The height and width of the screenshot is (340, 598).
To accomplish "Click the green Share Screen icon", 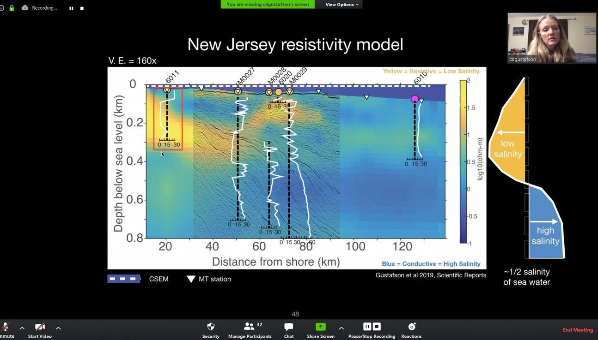I will [320, 327].
